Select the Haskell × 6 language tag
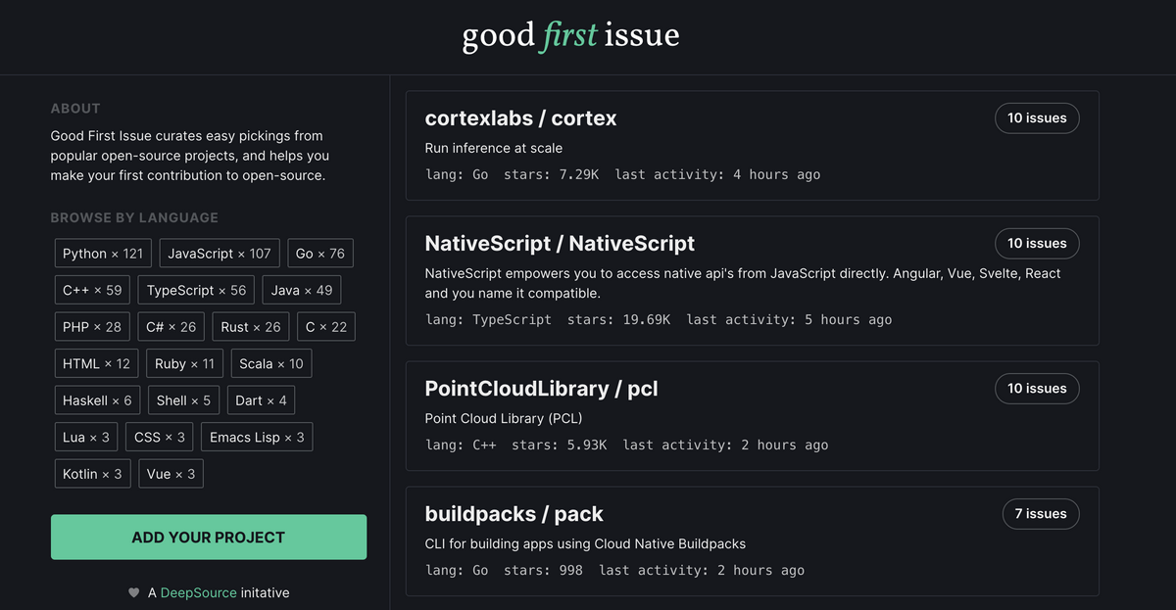The width and height of the screenshot is (1176, 610). point(97,400)
